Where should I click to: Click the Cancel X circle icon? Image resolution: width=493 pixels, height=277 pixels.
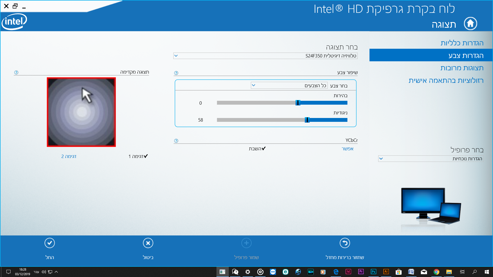(x=148, y=243)
